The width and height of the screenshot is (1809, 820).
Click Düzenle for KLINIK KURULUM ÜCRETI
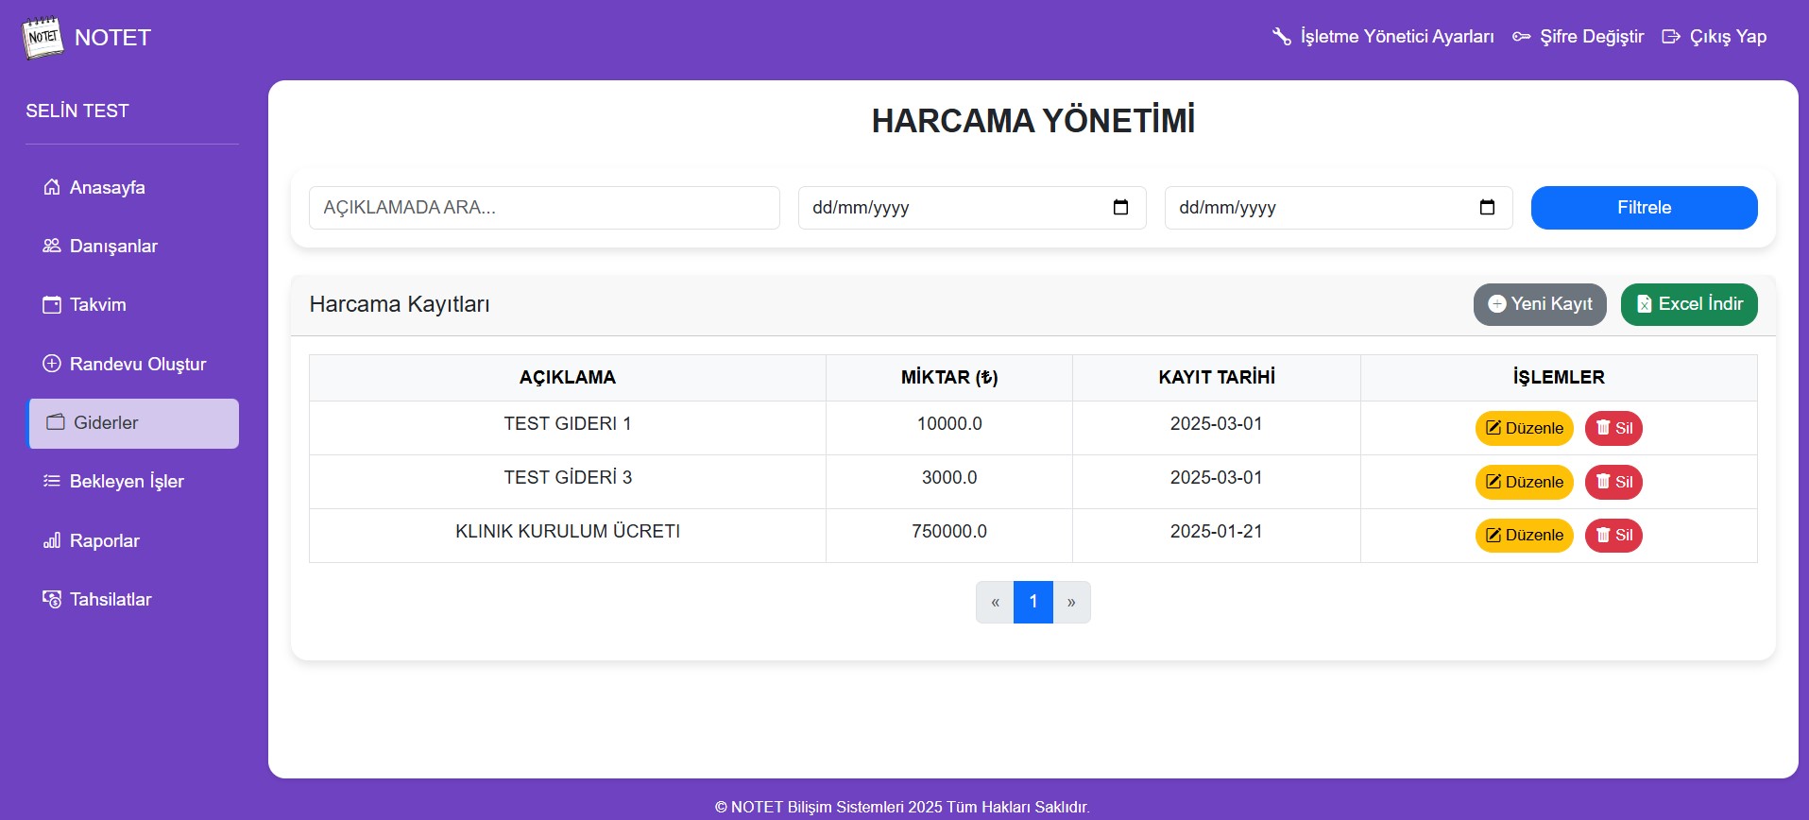(x=1525, y=535)
